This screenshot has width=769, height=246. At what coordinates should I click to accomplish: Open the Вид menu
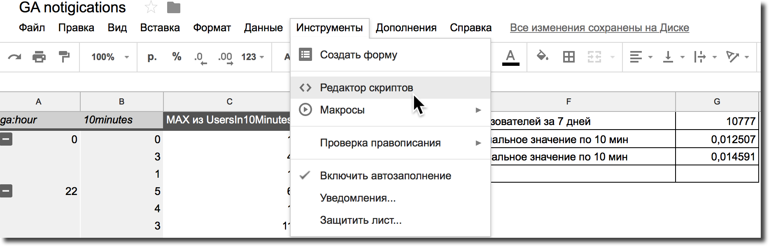tap(117, 28)
